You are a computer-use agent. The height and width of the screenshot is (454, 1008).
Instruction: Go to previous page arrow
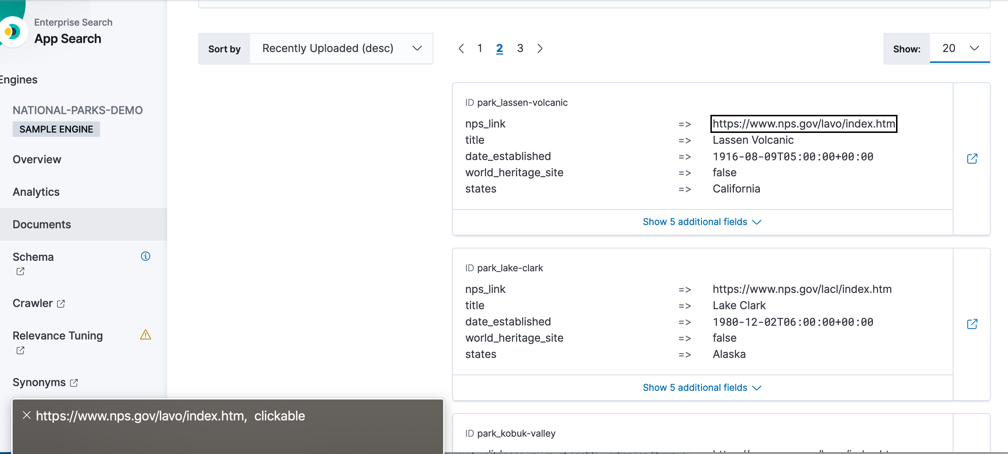[x=461, y=48]
